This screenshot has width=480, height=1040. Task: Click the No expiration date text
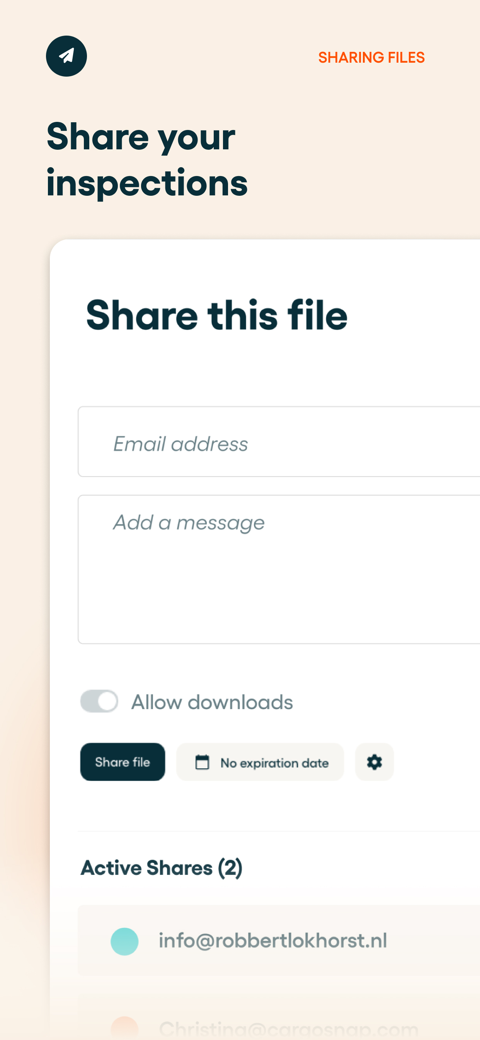(274, 763)
